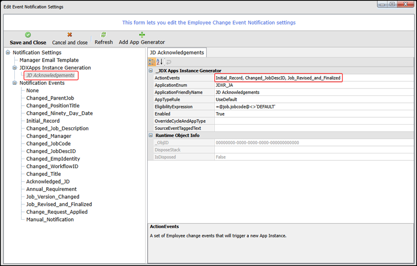The height and width of the screenshot is (266, 417).
Task: Select the Changed_JobDescID notification event
Action: pyautogui.click(x=51, y=151)
